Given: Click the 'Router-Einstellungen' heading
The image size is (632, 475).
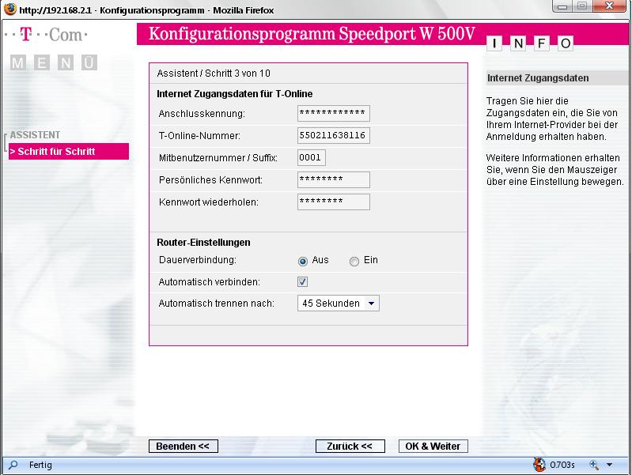Looking at the screenshot, I should coord(203,243).
